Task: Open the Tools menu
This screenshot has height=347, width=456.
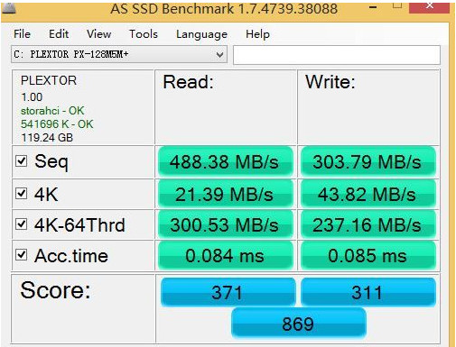Action: 144,34
